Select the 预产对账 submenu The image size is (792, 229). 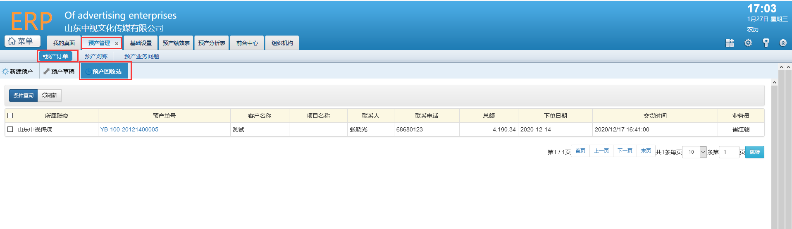pyautogui.click(x=96, y=56)
